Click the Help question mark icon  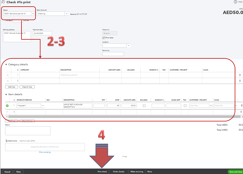[x=235, y=2]
